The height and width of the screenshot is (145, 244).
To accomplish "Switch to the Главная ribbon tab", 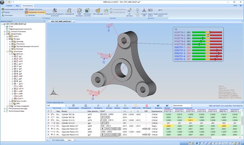I will point(9,5).
